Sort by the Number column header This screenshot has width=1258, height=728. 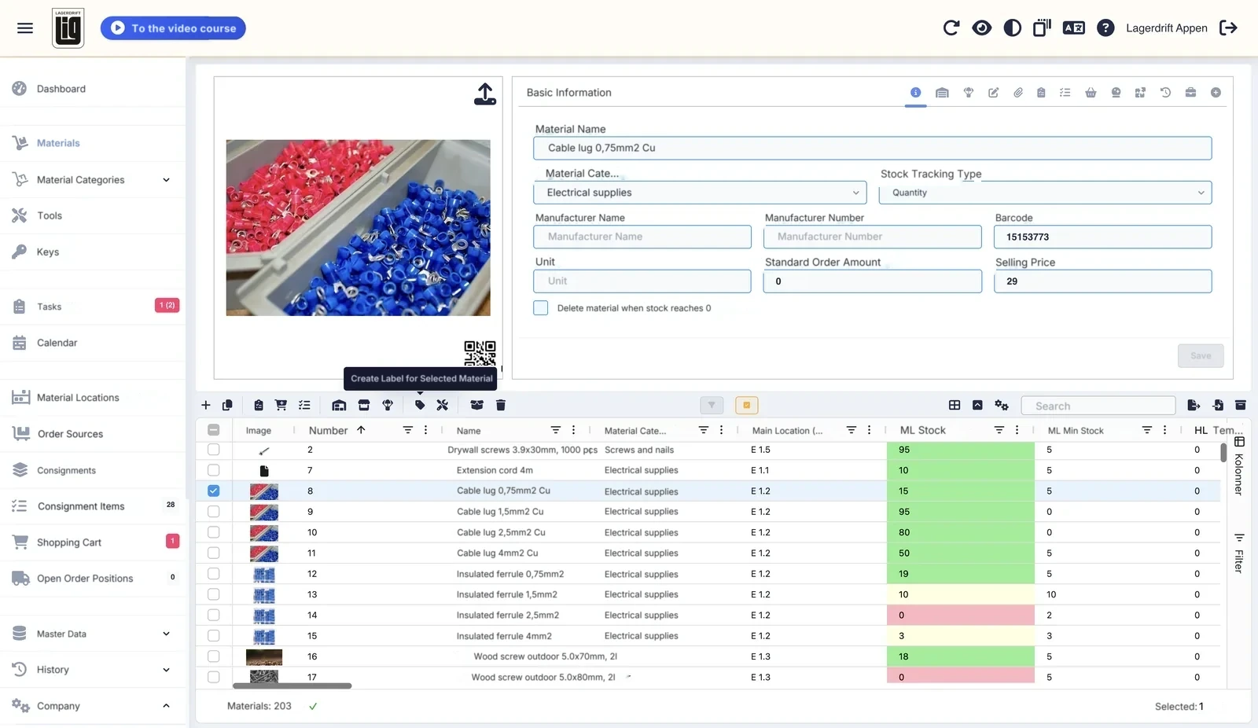coord(328,430)
